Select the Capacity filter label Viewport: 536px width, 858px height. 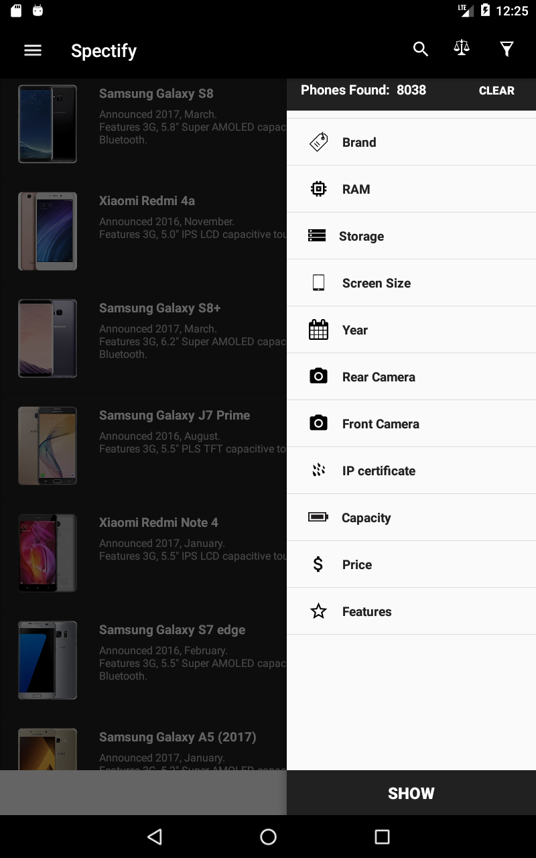point(366,517)
